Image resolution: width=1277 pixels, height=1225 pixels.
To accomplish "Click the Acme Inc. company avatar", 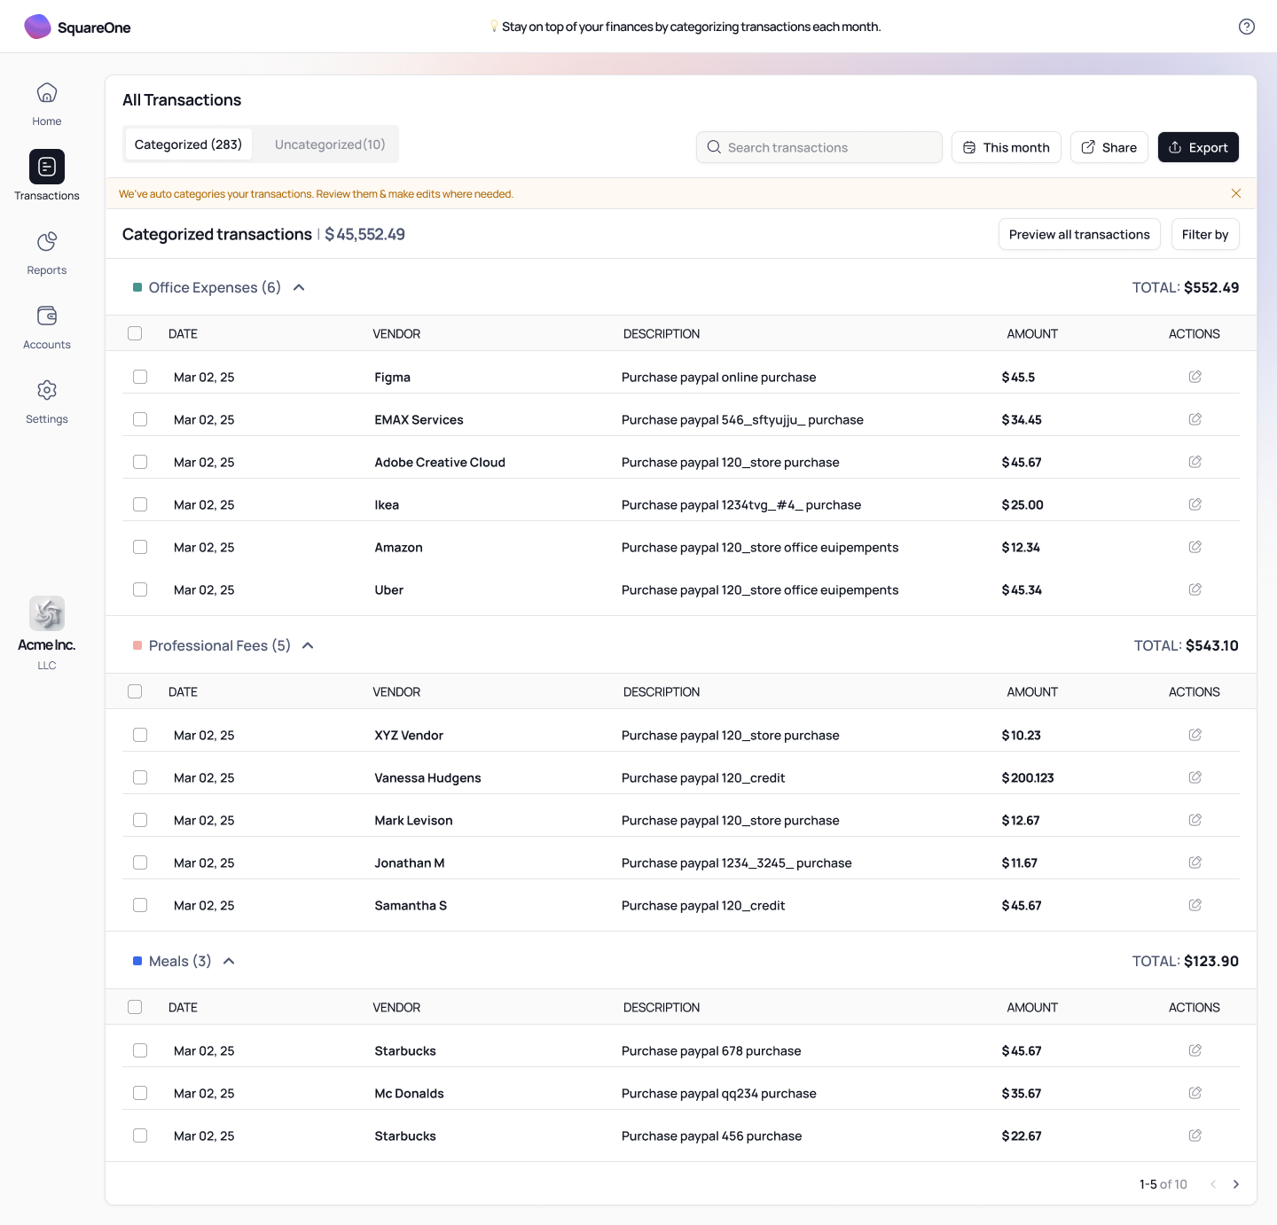I will (x=47, y=613).
